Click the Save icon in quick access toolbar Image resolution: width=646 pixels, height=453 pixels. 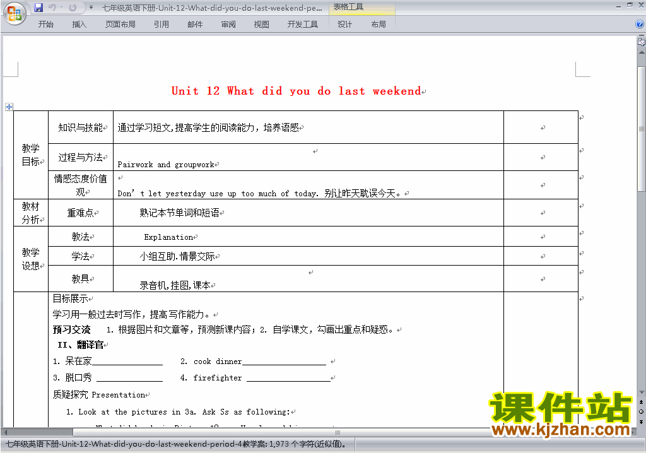[38, 8]
